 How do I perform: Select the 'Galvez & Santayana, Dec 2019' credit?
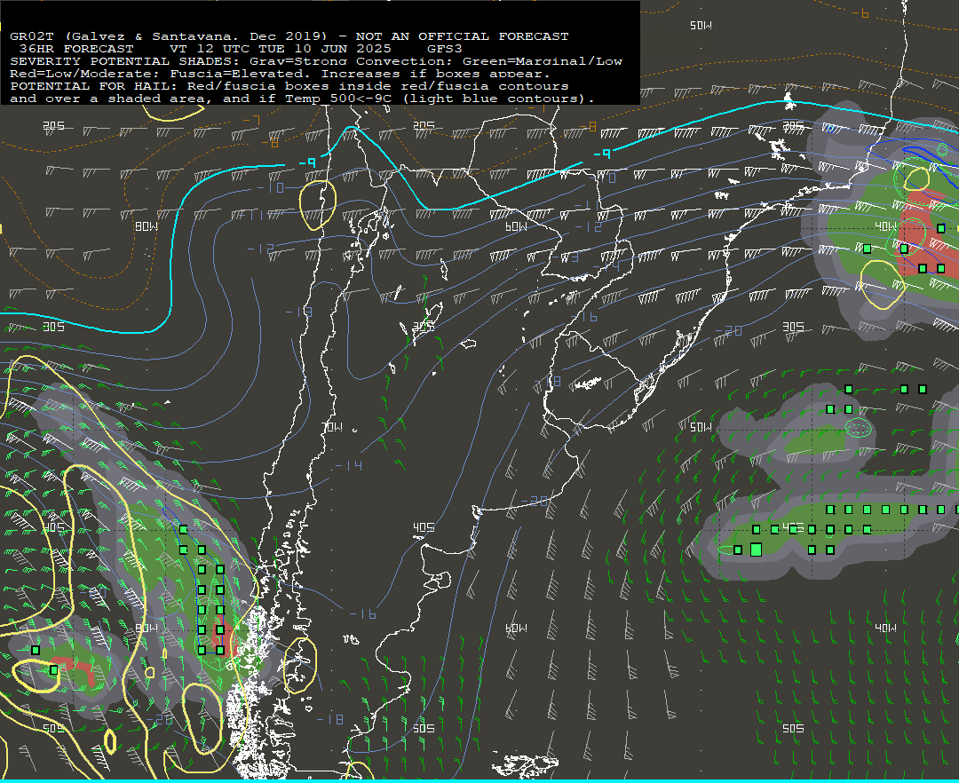[195, 36]
